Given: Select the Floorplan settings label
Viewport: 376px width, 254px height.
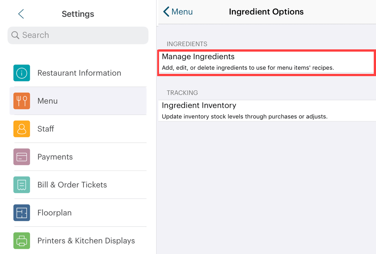Looking at the screenshot, I should [x=55, y=213].
